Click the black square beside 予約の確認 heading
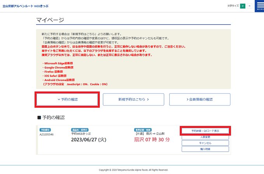The image size is (264, 174). click(x=39, y=117)
